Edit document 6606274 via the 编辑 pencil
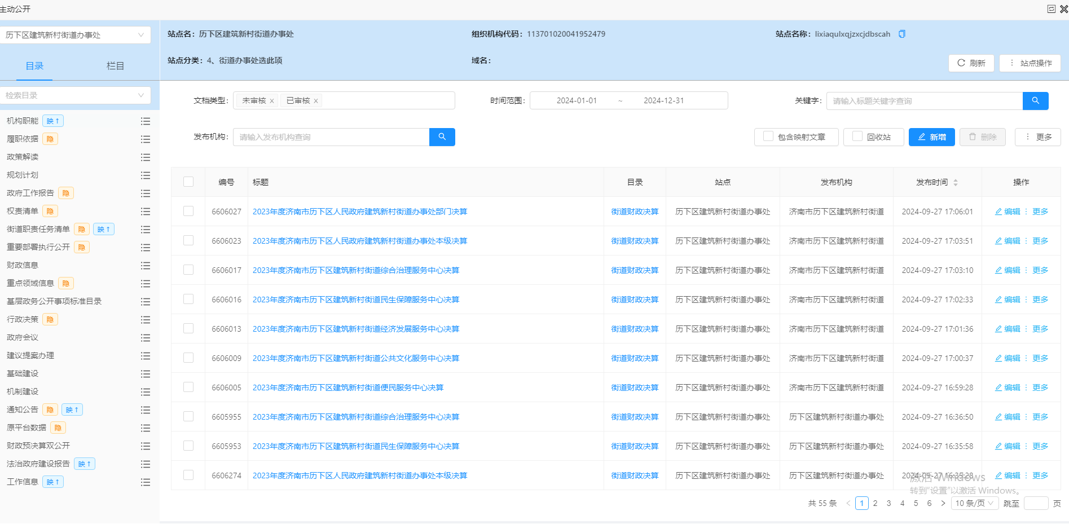The width and height of the screenshot is (1069, 524). pyautogui.click(x=1008, y=475)
